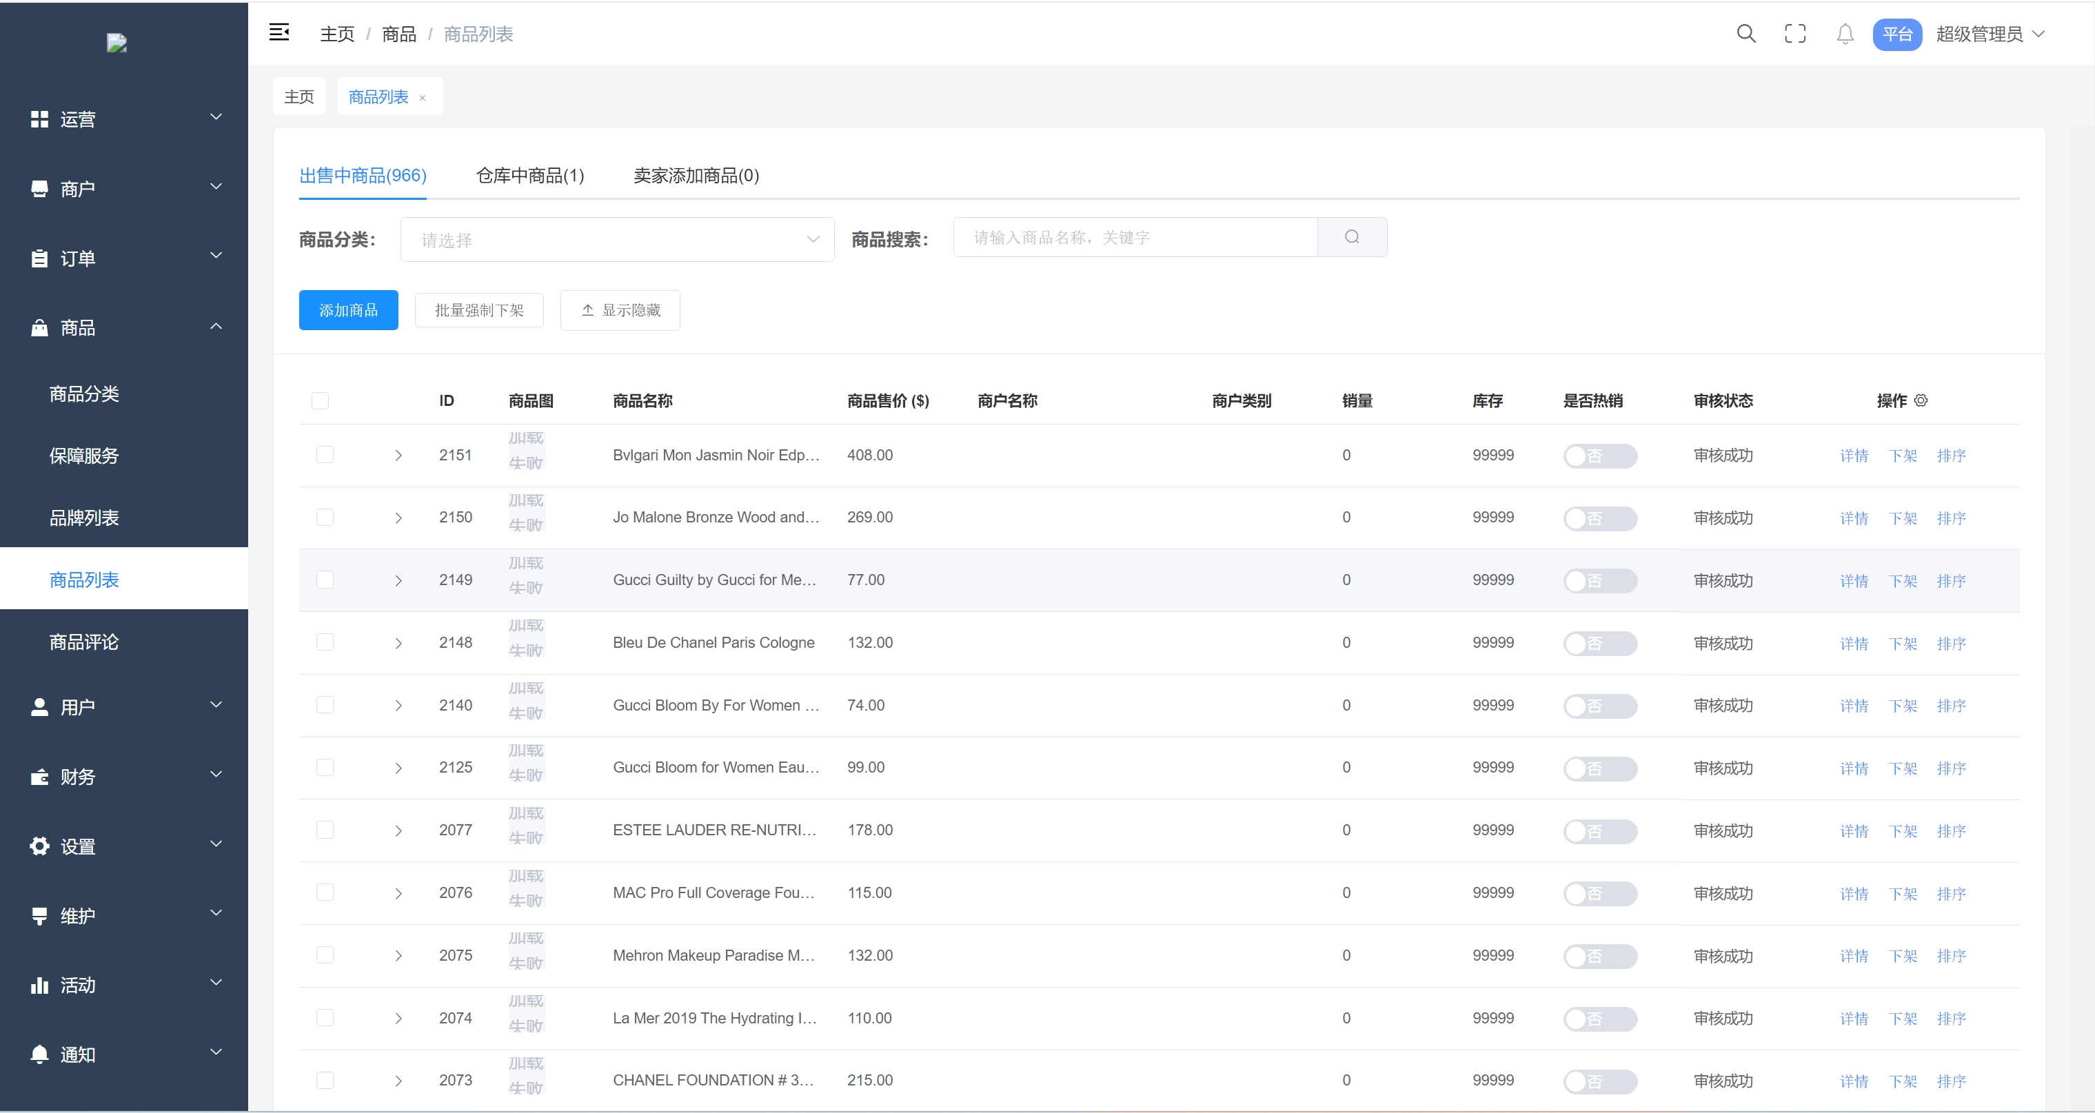The image size is (2095, 1113).
Task: Check the row checkbox for ID 2125
Action: [325, 766]
